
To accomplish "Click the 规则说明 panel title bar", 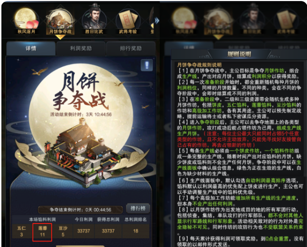I will pyautogui.click(x=239, y=54).
